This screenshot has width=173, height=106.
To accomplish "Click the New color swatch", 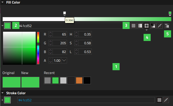I will (x=30, y=82).
